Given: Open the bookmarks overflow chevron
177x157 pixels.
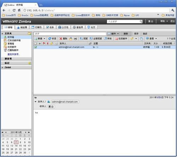Looking at the screenshot, I should pos(158,14).
